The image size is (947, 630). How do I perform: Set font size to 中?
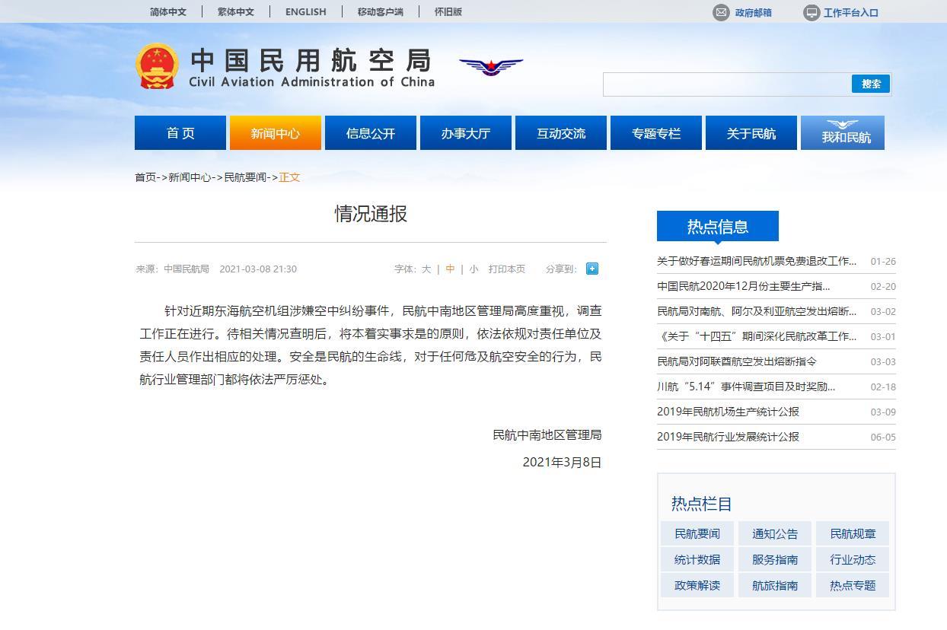pos(450,269)
